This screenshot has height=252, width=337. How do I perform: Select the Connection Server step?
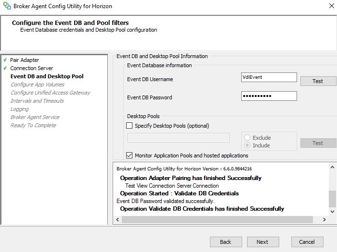32,68
